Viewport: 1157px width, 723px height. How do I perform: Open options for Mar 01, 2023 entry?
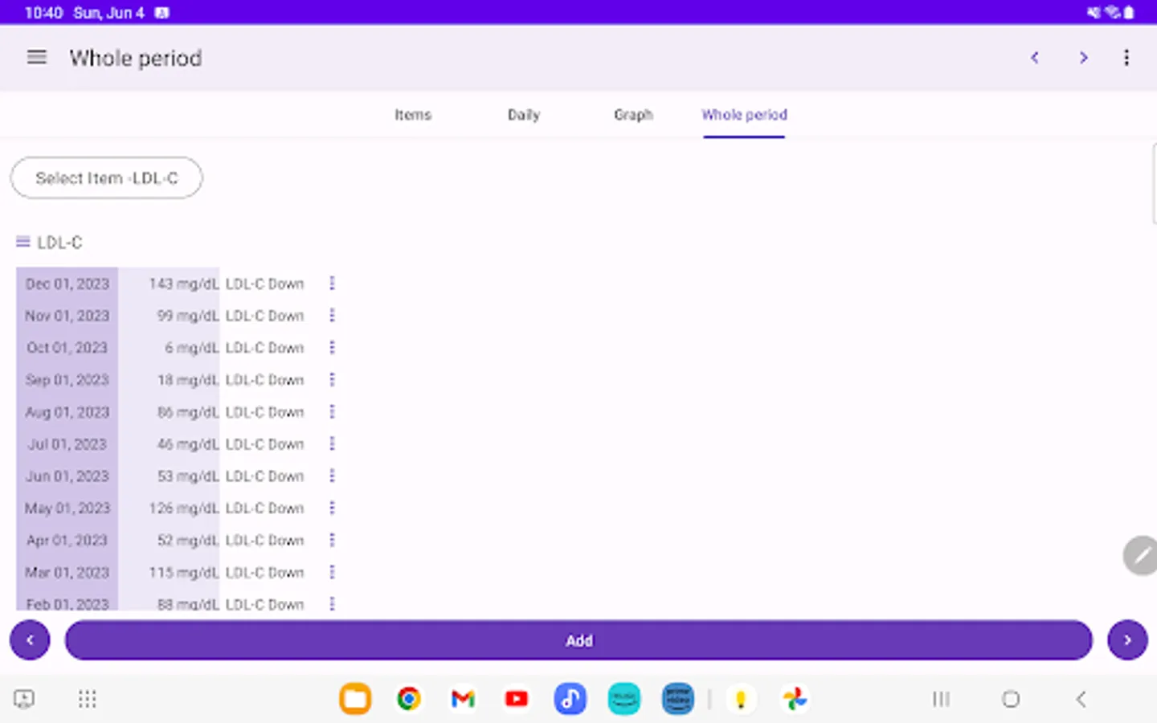332,573
